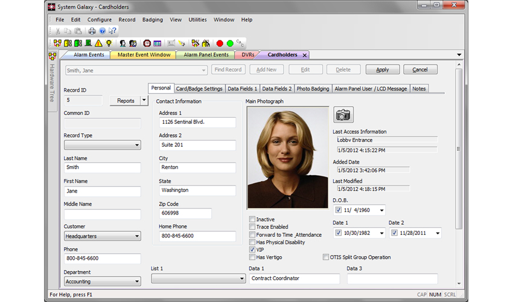The height and width of the screenshot is (302, 513).
Task: Open the Department dropdown showing Accounting
Action: point(102,281)
